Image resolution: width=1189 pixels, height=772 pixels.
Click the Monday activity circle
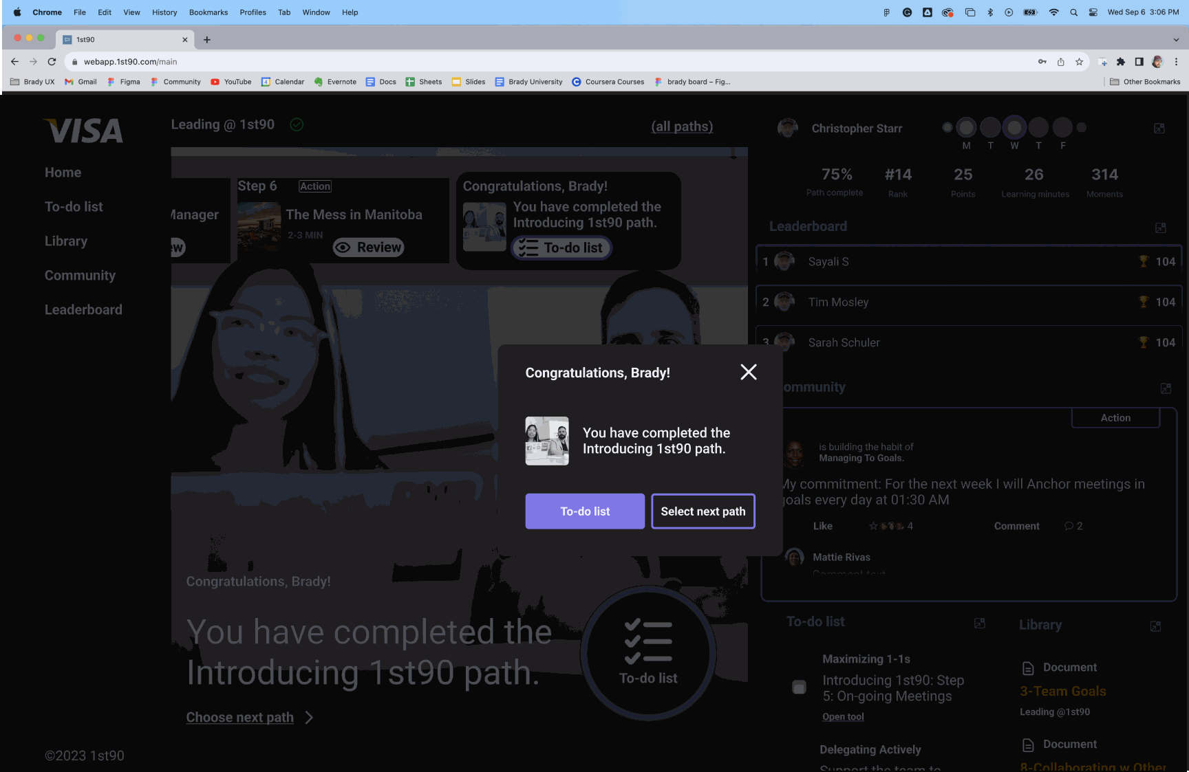tap(966, 128)
